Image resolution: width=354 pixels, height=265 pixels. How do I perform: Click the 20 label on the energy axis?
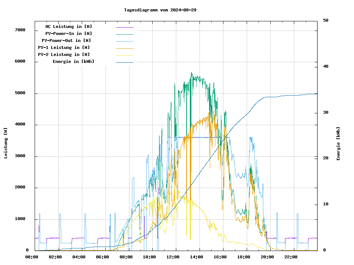tap(326, 158)
